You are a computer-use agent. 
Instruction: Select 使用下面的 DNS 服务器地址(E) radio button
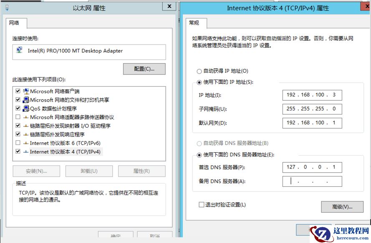coord(199,155)
